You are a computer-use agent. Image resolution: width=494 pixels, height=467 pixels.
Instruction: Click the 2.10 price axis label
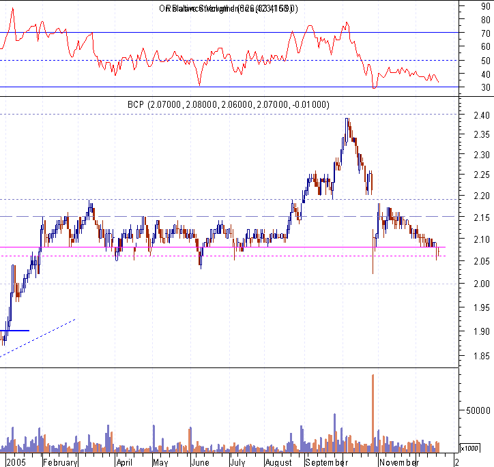pyautogui.click(x=482, y=239)
